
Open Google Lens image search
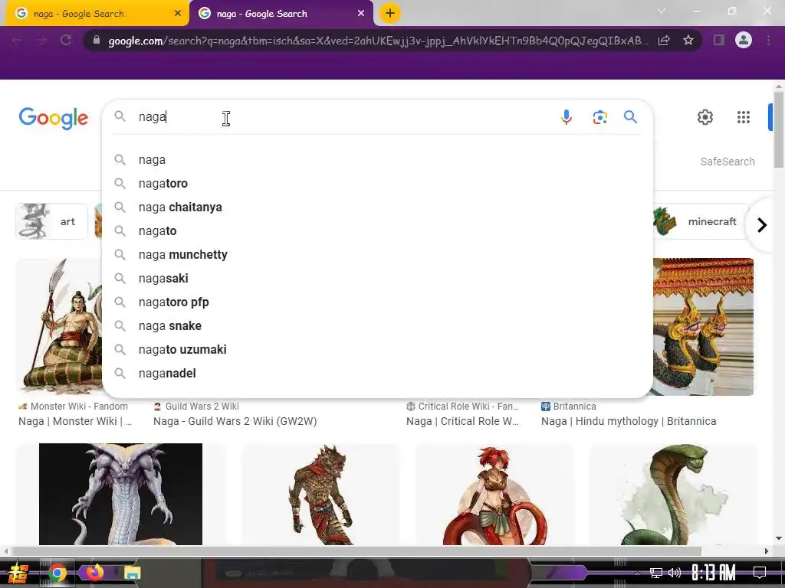[x=599, y=117]
